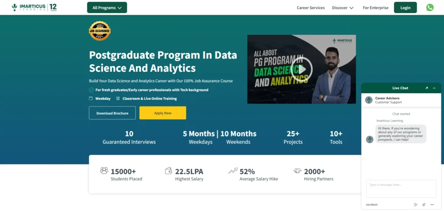Click the Students Placed icon

pyautogui.click(x=104, y=171)
